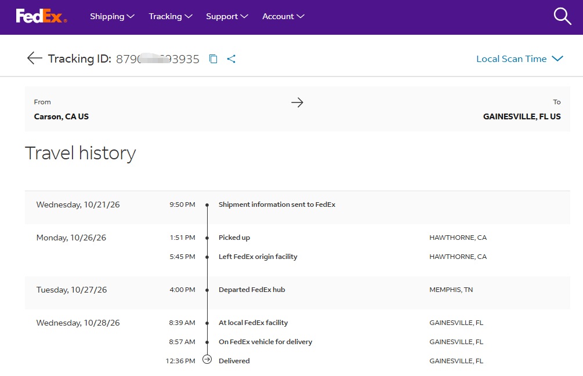This screenshot has width=583, height=376.
Task: Click the Delivered circle arrow marker
Action: pos(207,359)
